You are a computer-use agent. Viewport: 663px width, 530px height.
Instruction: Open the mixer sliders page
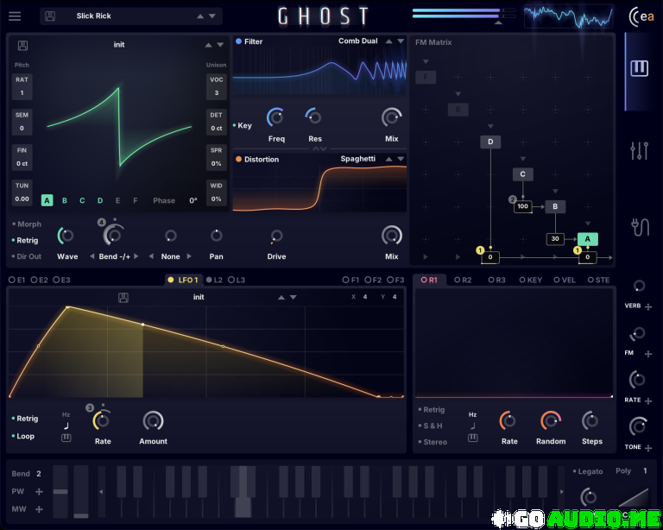click(640, 150)
